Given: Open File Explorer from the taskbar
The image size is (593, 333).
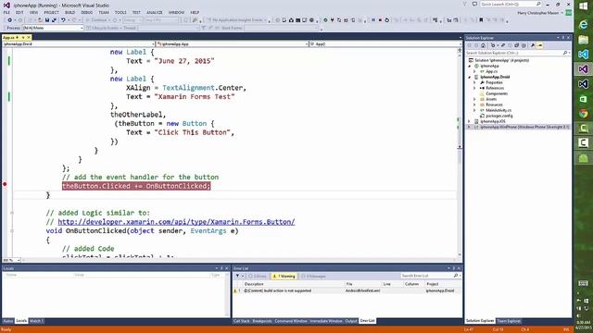Looking at the screenshot, I should click(x=583, y=40).
